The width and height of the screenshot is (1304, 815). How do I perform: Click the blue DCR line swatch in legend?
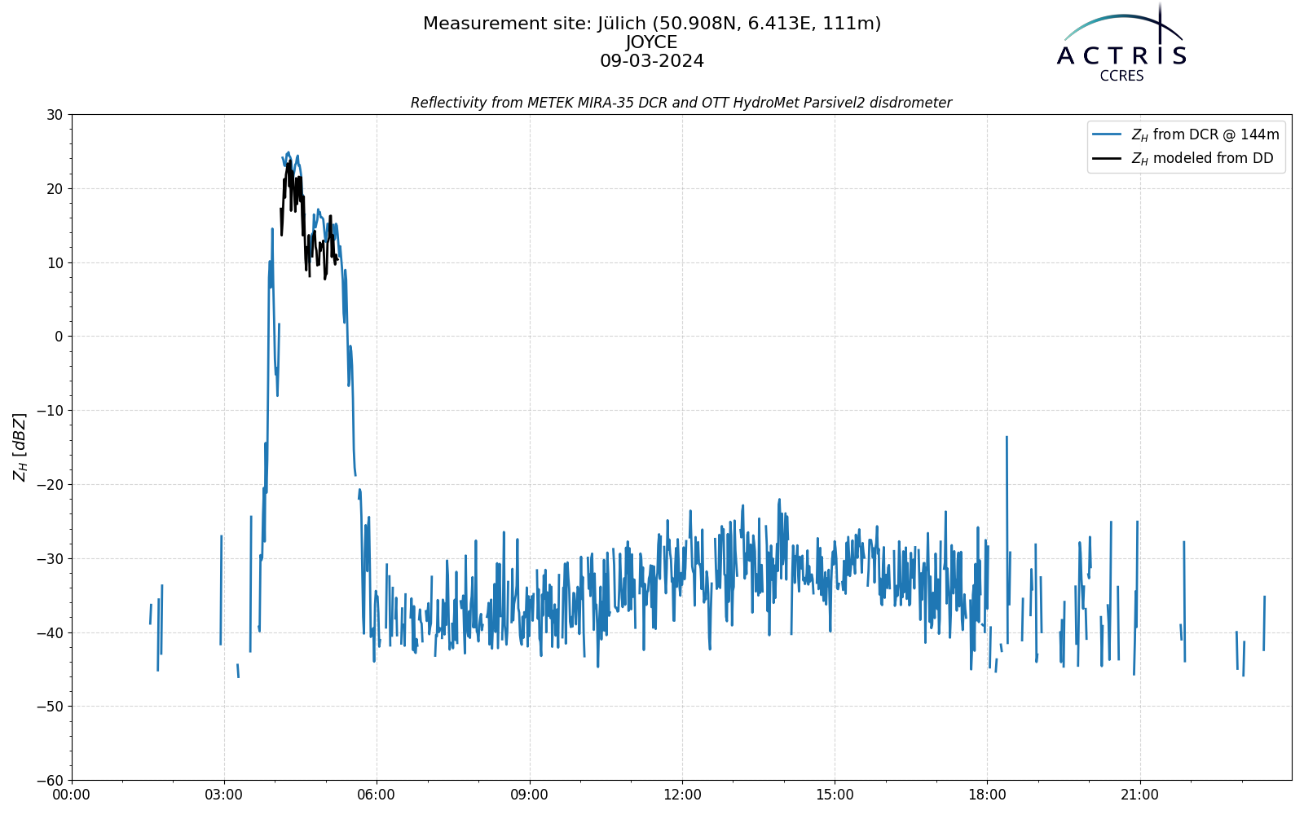click(x=1108, y=135)
